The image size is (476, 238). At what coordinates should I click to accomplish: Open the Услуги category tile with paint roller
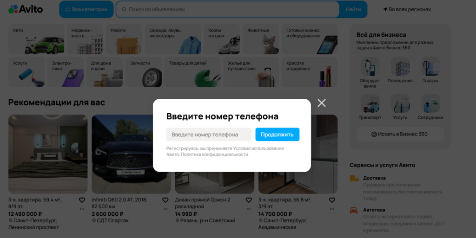[x=26, y=72]
